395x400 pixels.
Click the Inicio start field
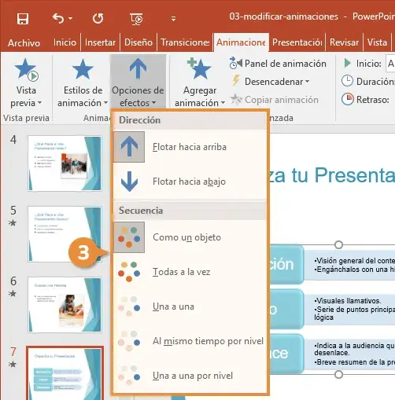point(390,64)
